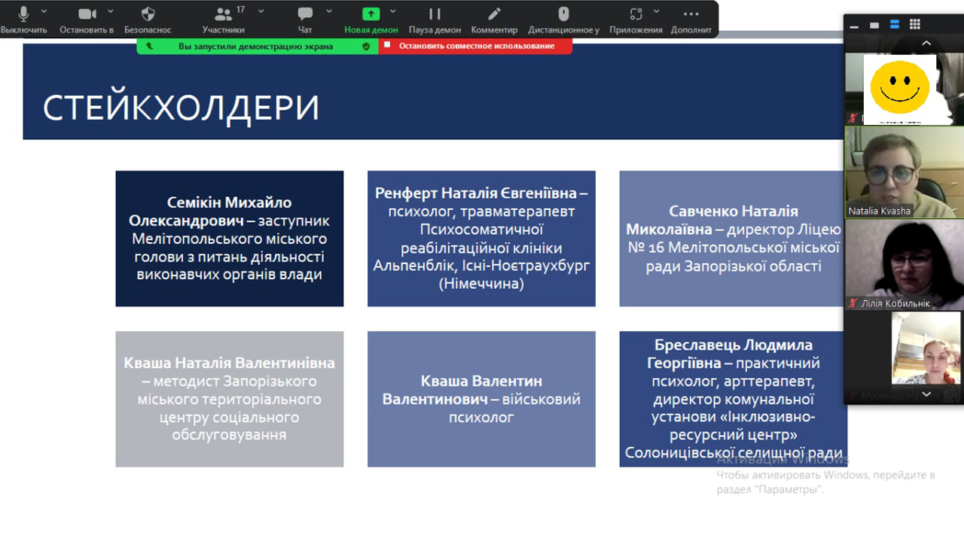Viewport: 964px width, 541px height.
Task: Expand the arrow next to the microphone
Action: click(x=44, y=11)
